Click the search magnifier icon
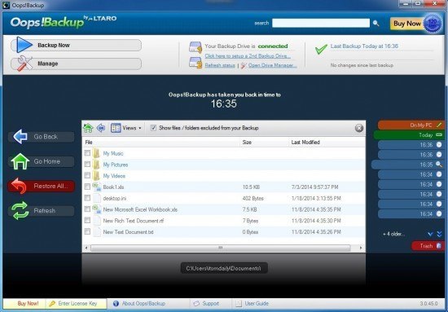448x312 pixels. tap(376, 23)
